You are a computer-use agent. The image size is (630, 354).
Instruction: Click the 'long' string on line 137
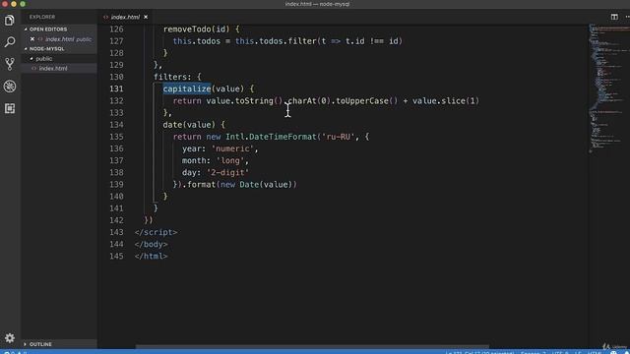(230, 160)
